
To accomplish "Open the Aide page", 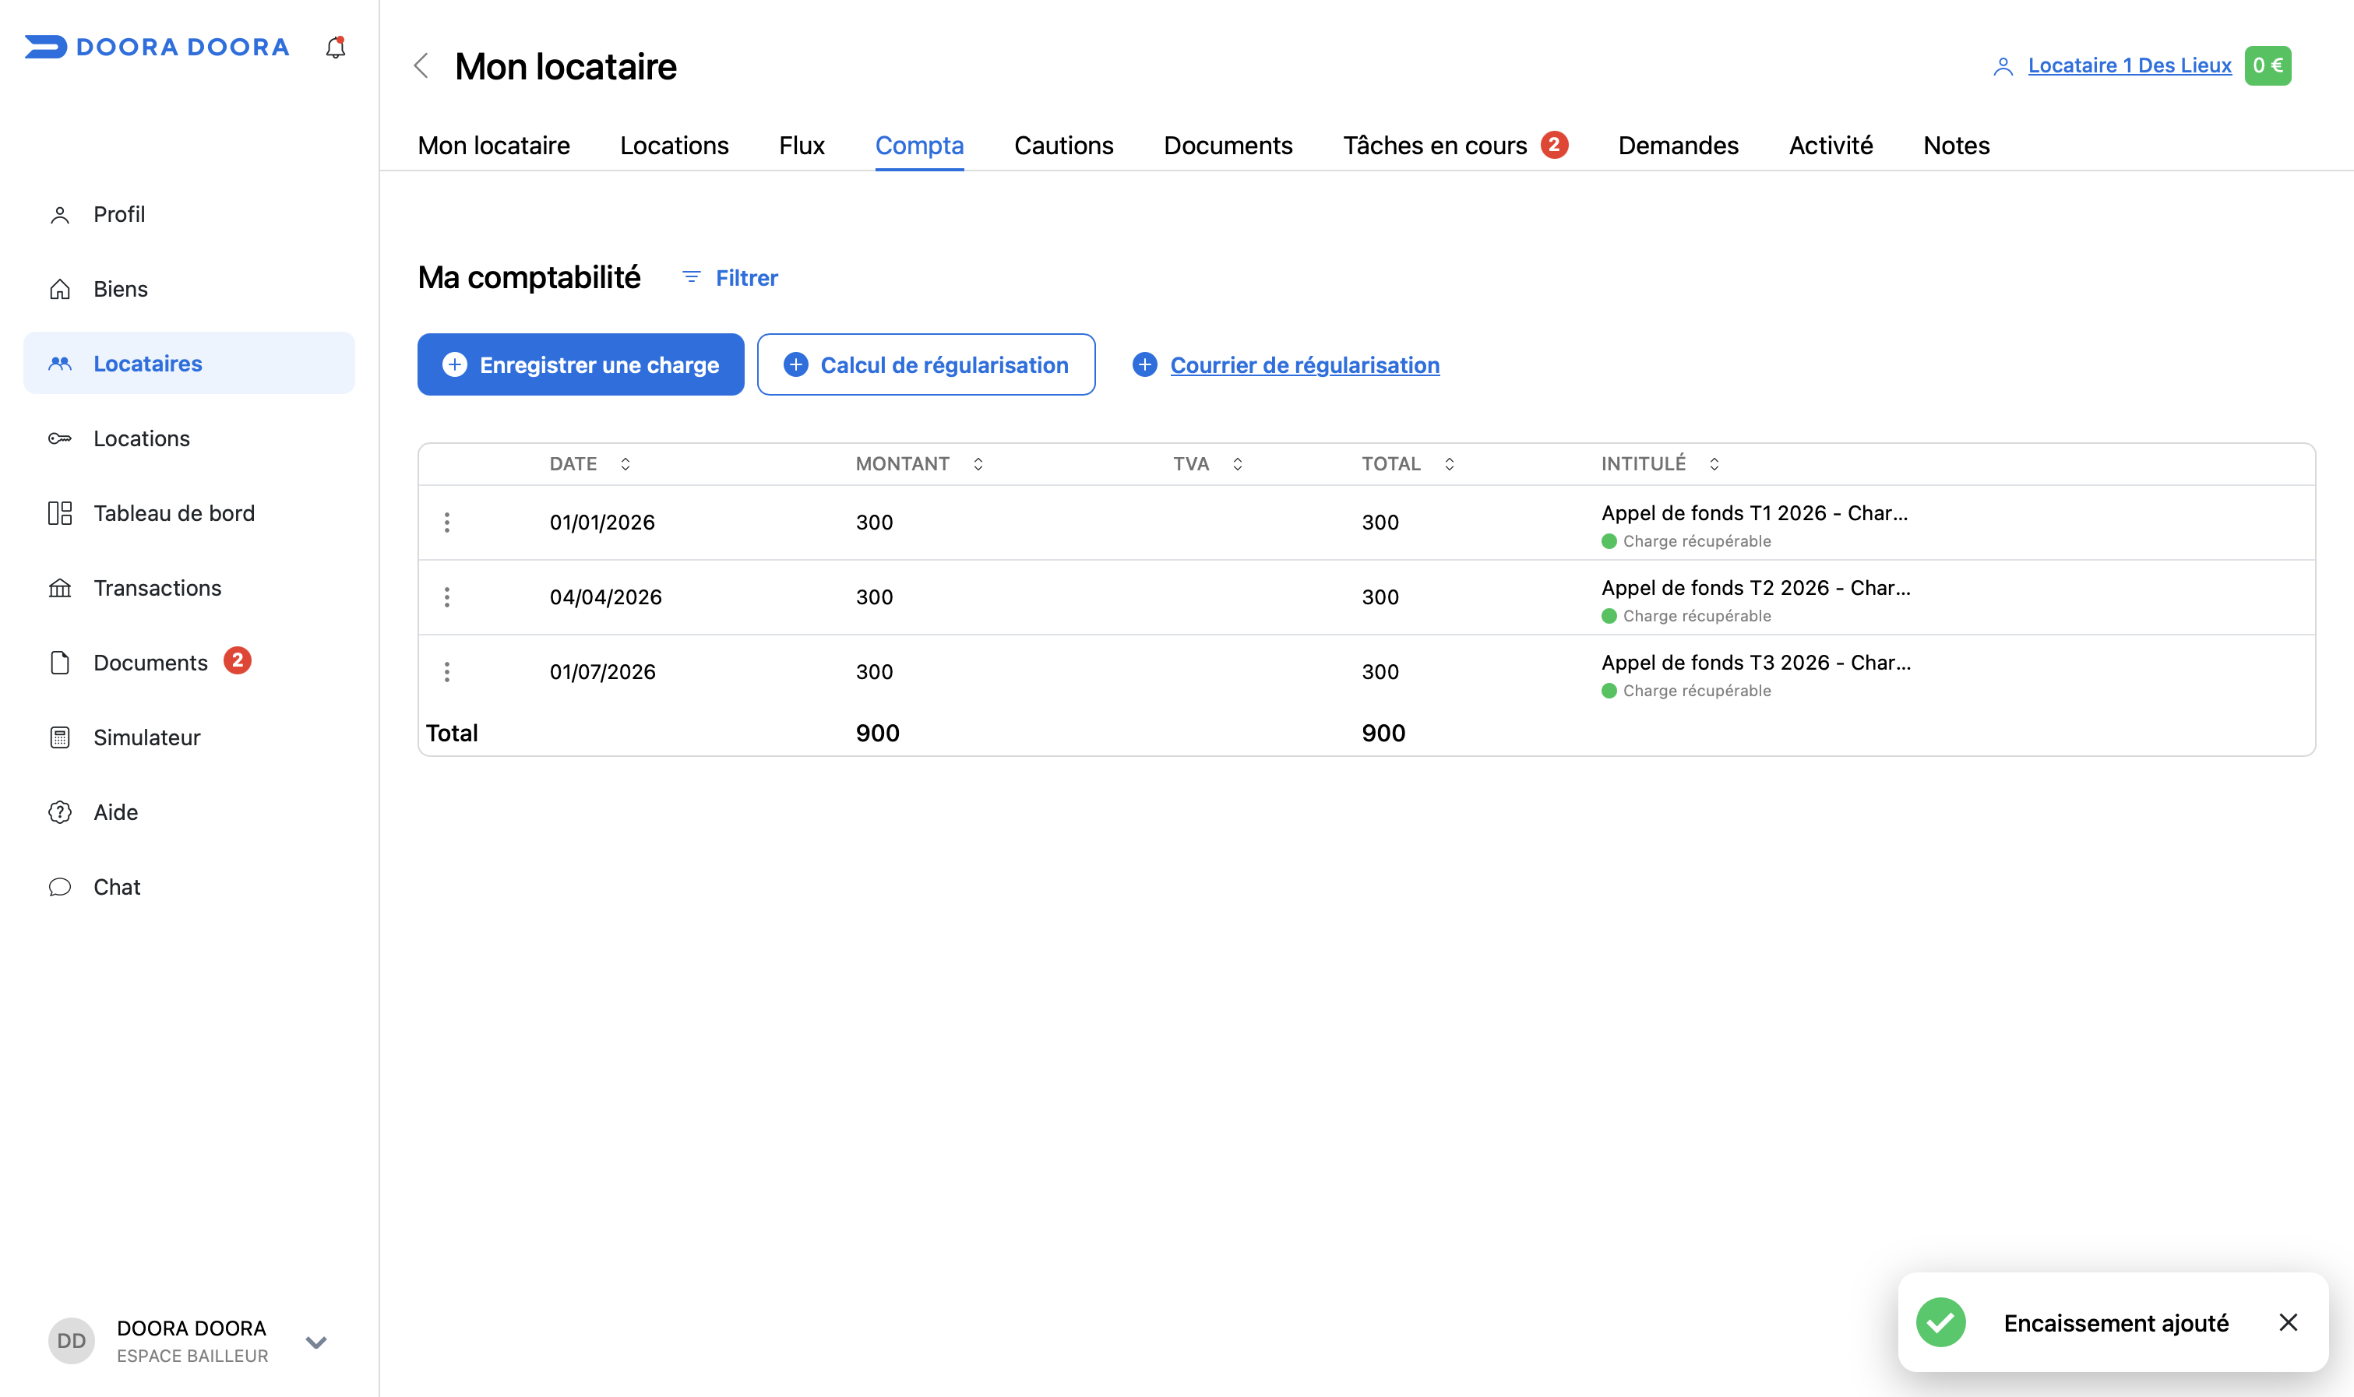I will click(x=189, y=811).
